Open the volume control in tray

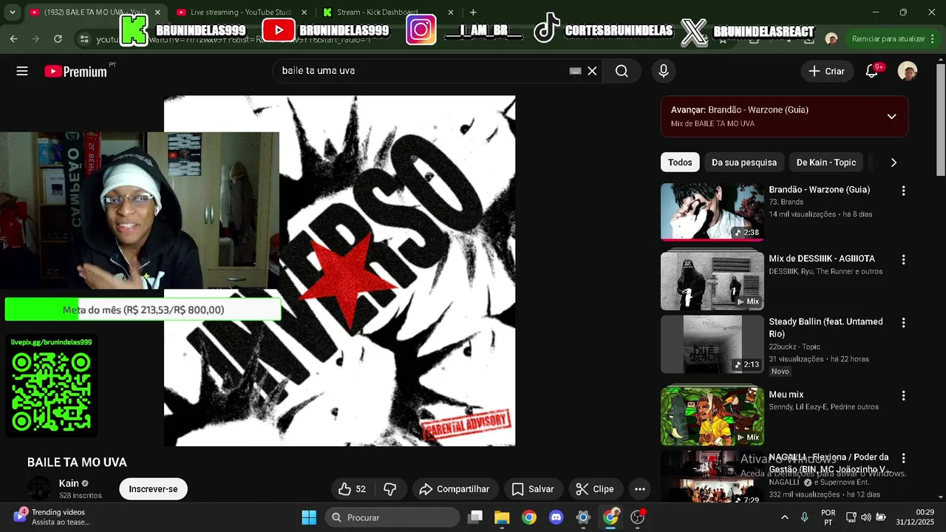point(865,517)
